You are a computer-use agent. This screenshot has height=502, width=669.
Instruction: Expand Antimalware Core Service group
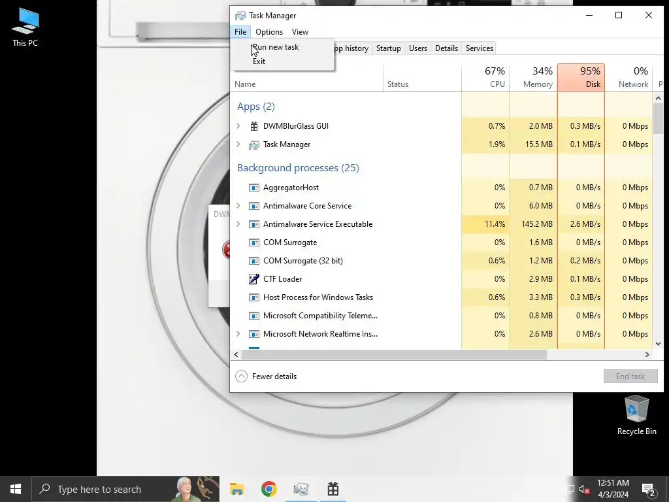pyautogui.click(x=238, y=206)
